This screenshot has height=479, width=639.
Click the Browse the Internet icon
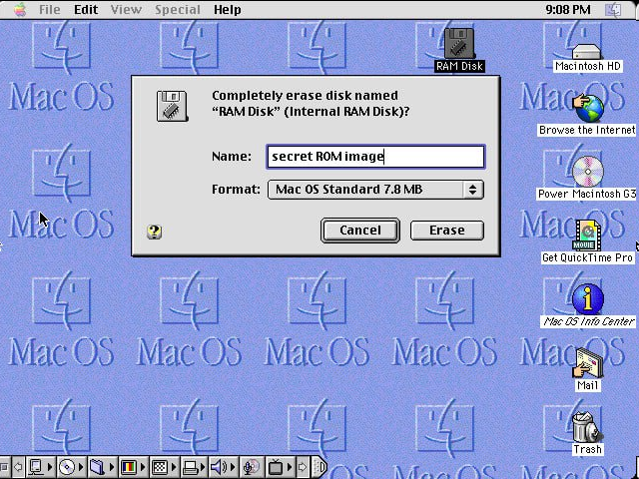coord(587,108)
